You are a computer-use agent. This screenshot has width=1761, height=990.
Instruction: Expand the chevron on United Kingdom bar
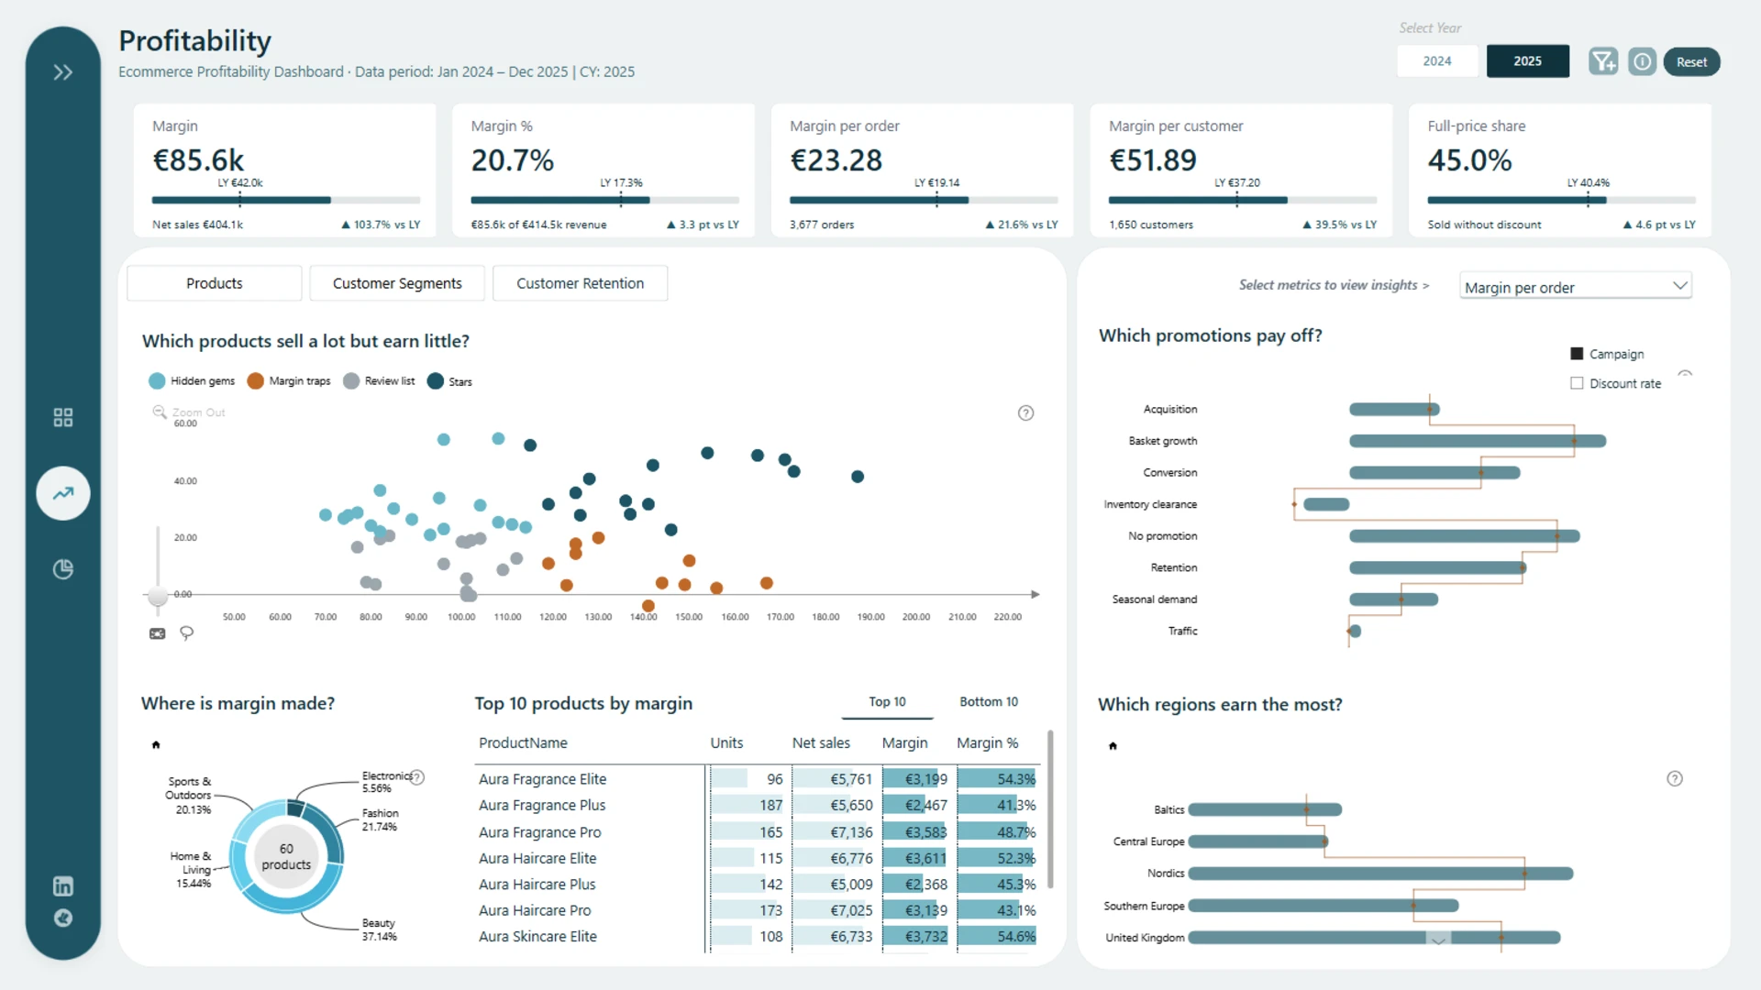pyautogui.click(x=1438, y=940)
